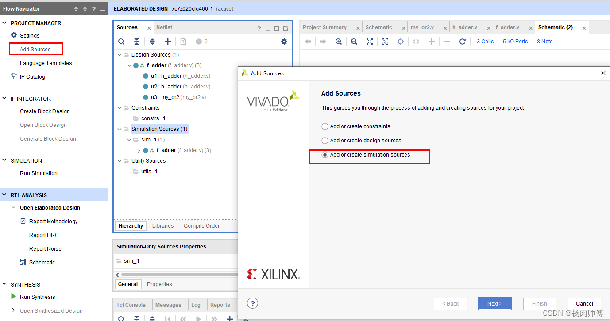610x321 pixels.
Task: Open Sources panel settings gear
Action: 284,42
